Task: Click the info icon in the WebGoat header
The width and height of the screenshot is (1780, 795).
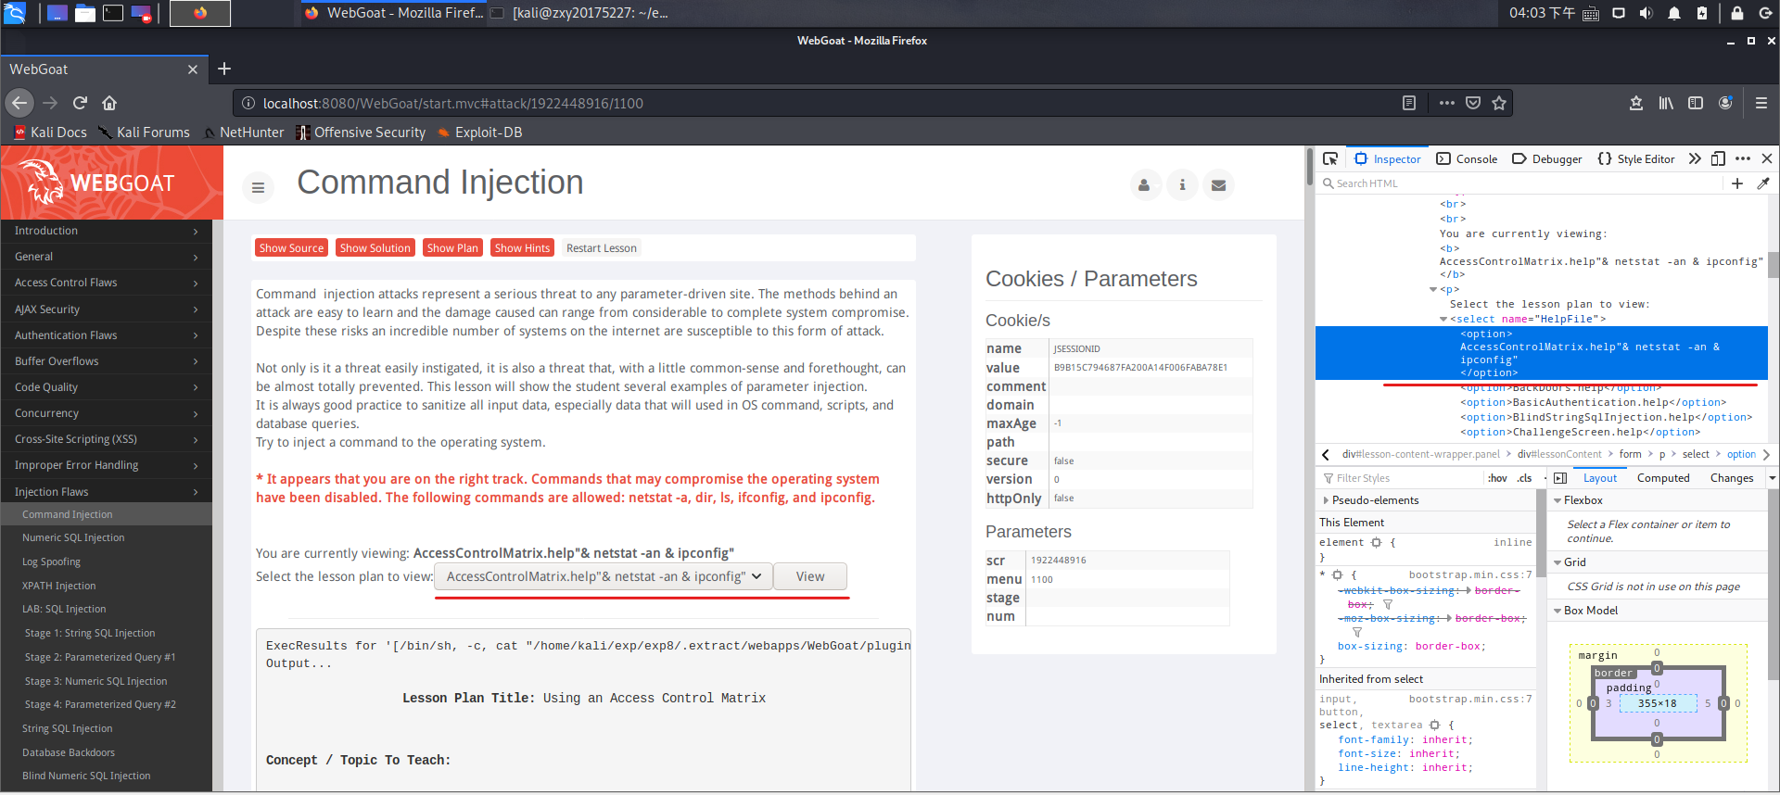Action: (1182, 185)
